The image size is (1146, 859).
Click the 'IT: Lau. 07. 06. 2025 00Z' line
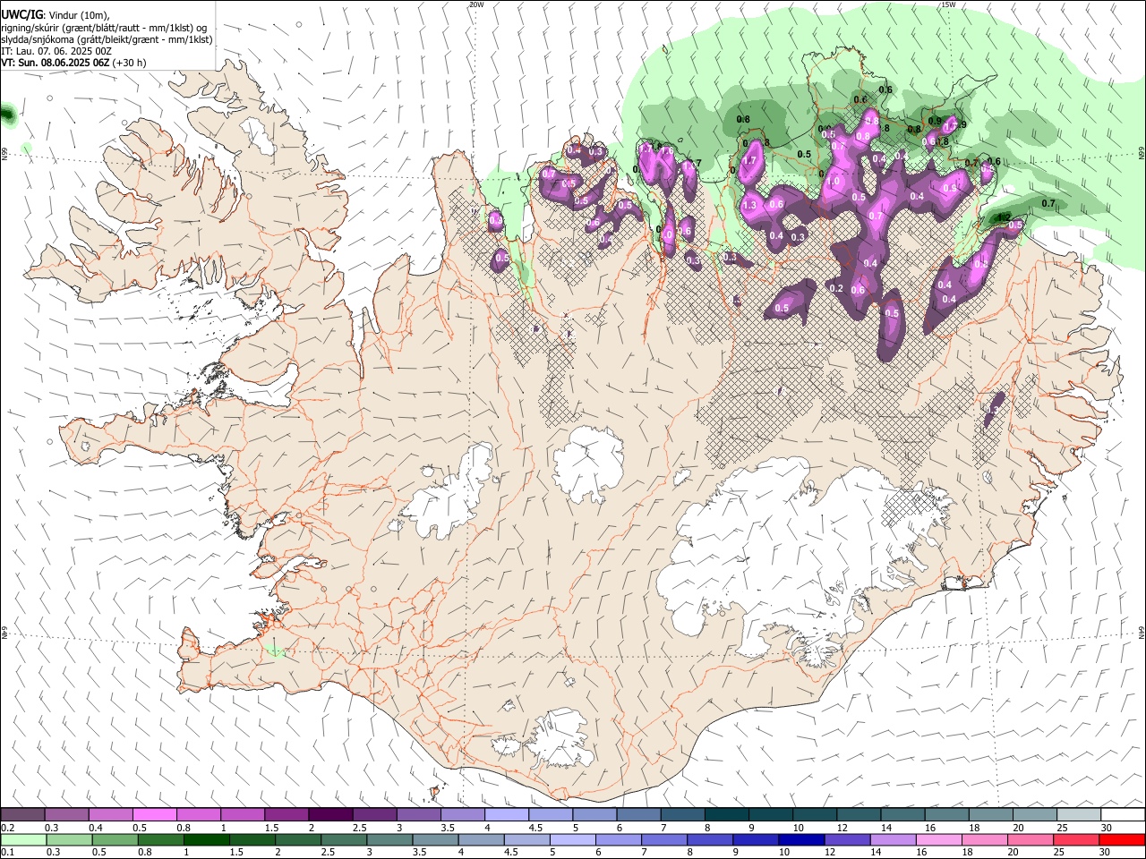pos(56,51)
